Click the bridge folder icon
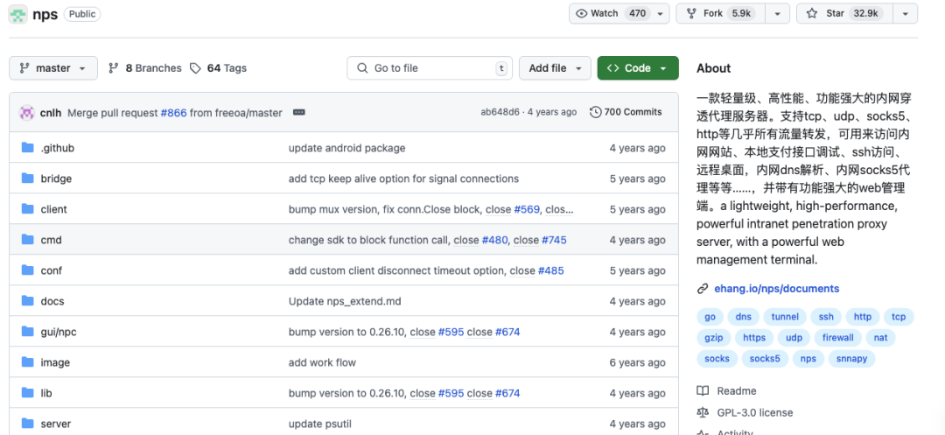 [27, 179]
